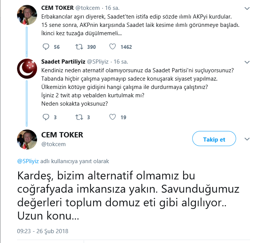Like the Saadet Partiliyiz tweet
266x243 pixels.
click(112, 117)
